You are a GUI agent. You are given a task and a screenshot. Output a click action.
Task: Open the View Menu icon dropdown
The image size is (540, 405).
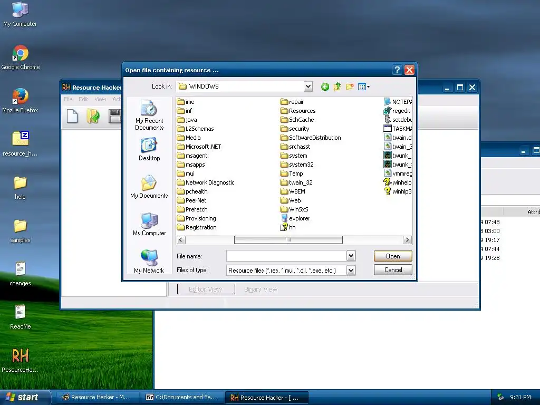pos(364,87)
